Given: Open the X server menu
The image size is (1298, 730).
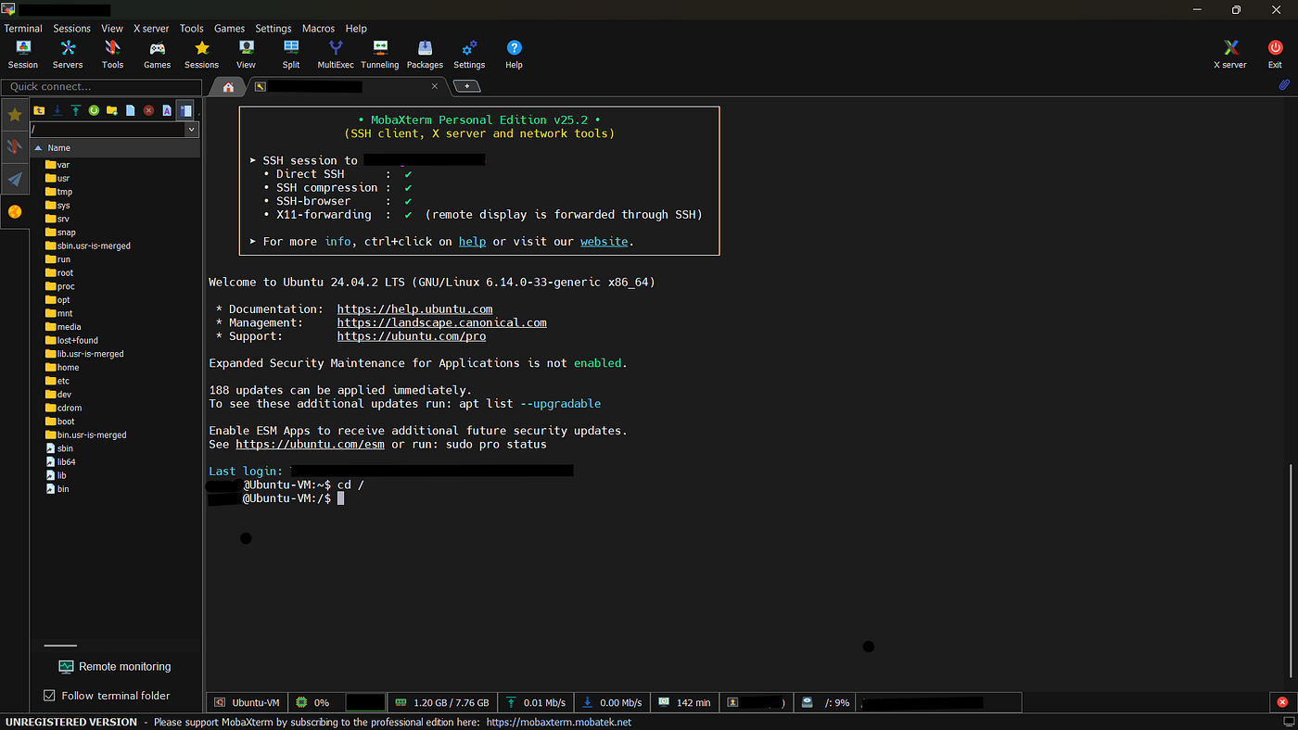Looking at the screenshot, I should (x=151, y=29).
